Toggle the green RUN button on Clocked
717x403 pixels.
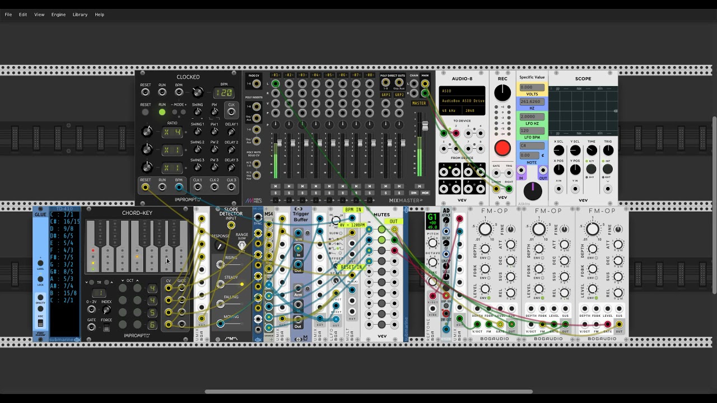coord(162,112)
